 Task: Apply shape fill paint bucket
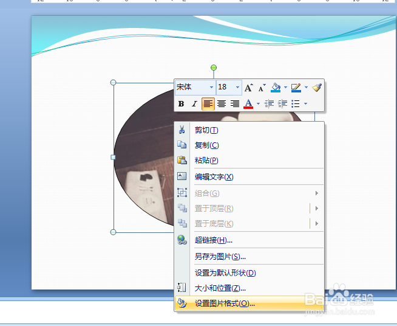276,88
